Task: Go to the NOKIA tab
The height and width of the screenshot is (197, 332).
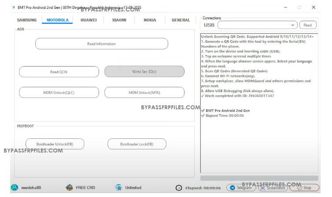Action: (x=150, y=20)
